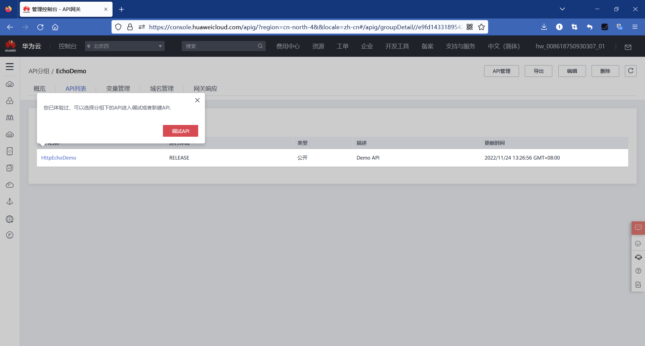Screen dimensions: 645x346
Task: Click the first cloud icon in left sidebar
Action: (x=10, y=84)
